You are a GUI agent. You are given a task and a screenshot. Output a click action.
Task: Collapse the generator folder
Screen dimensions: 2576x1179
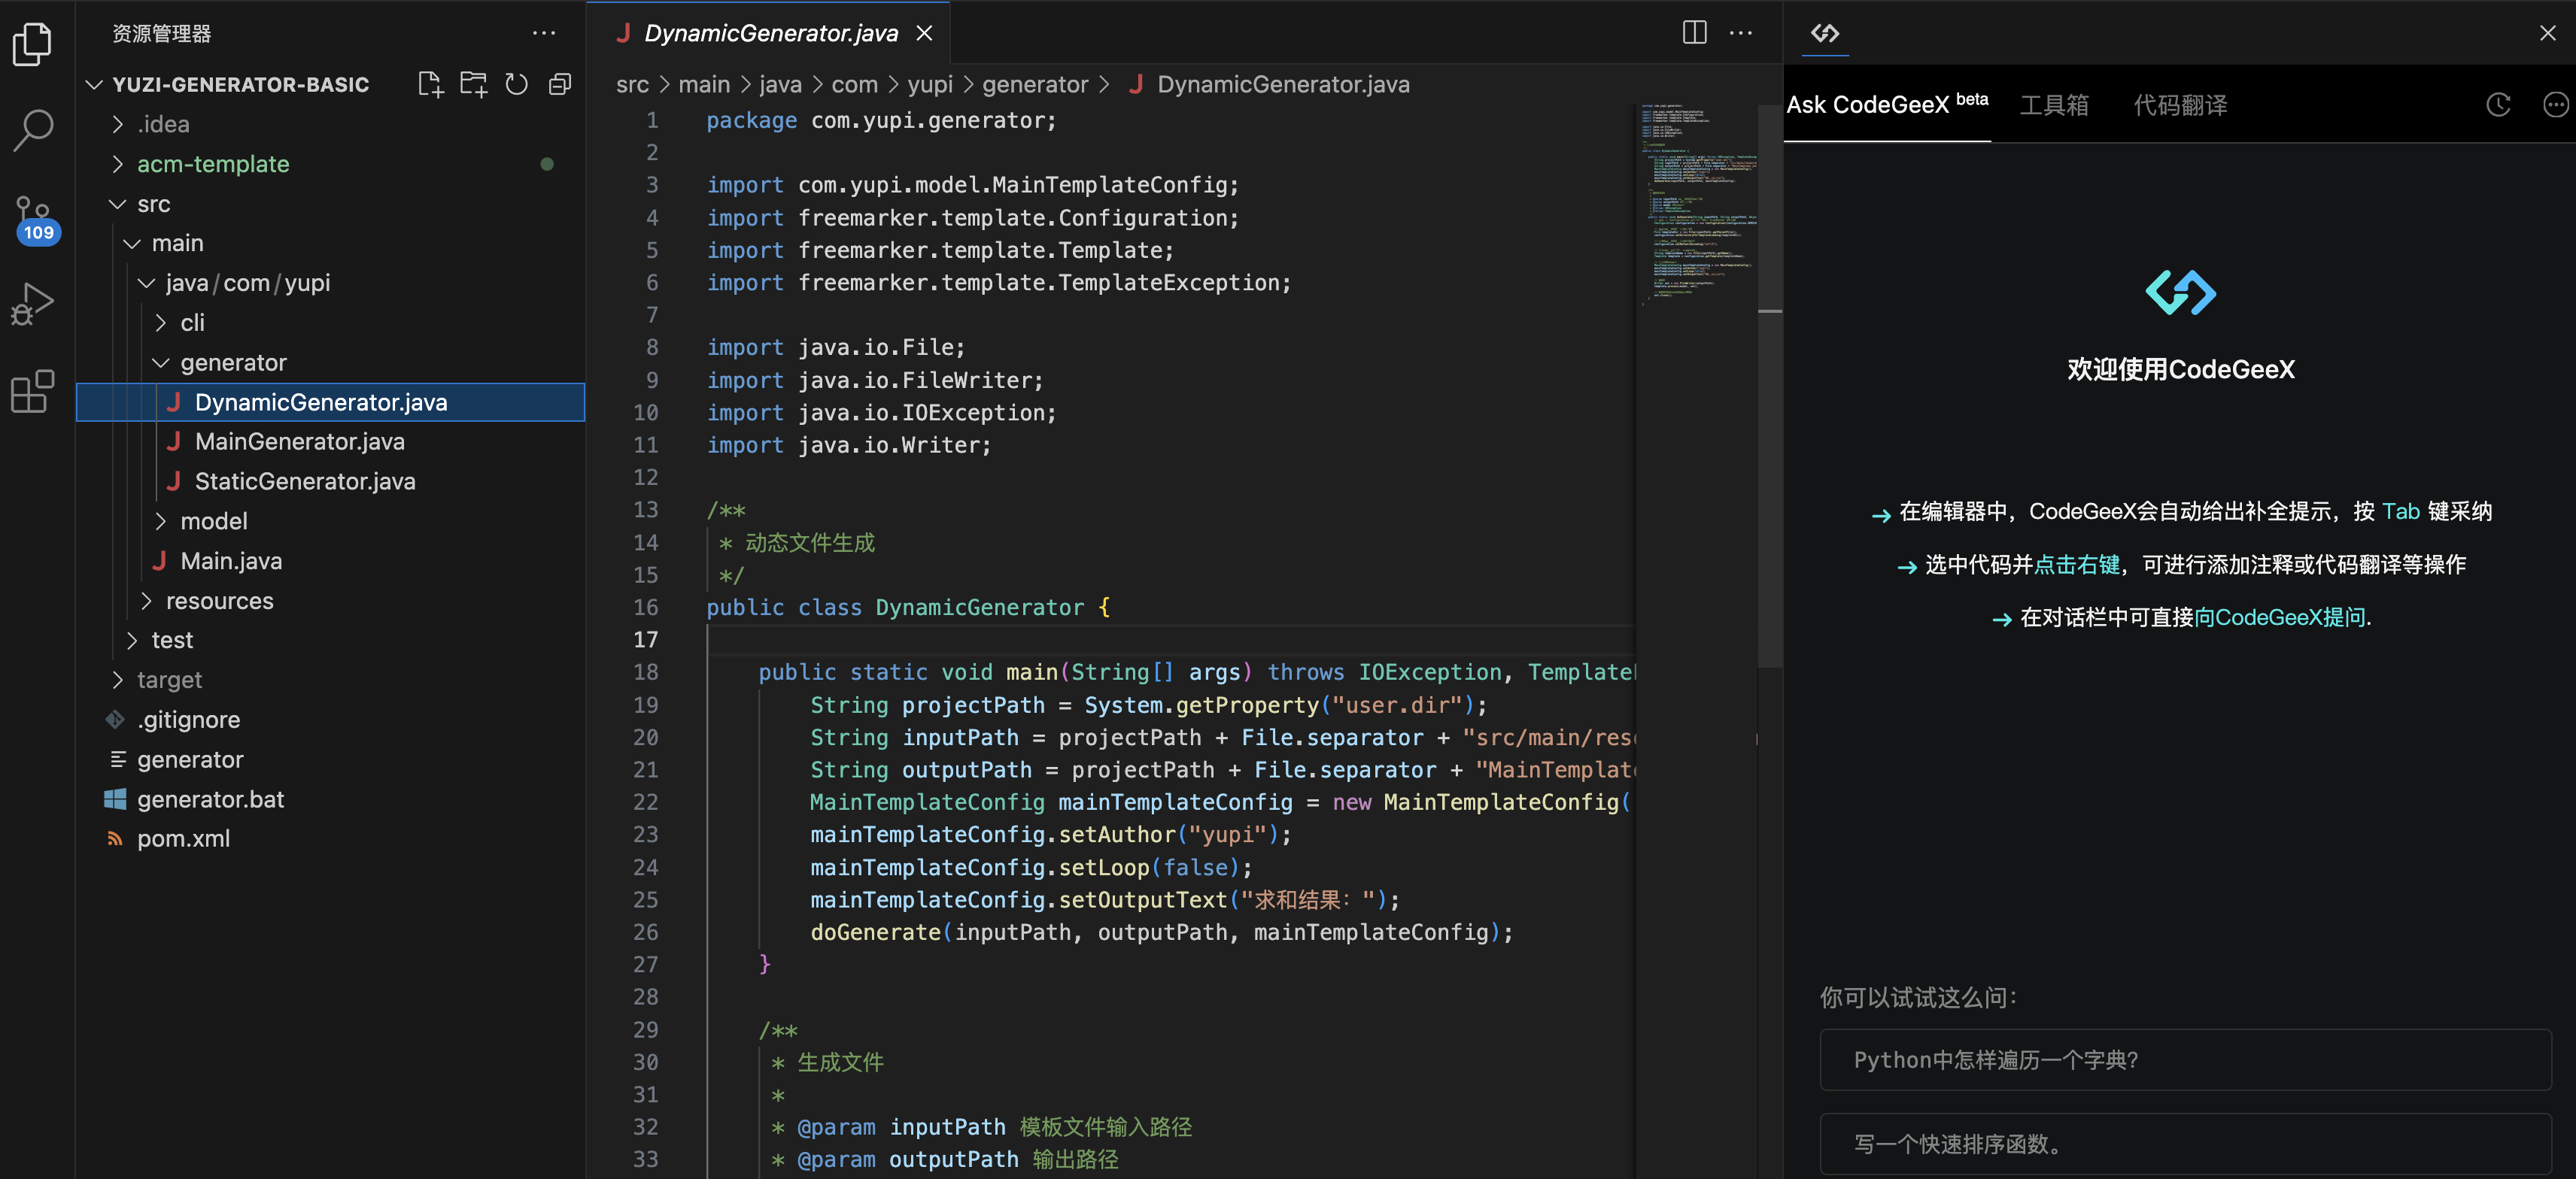pyautogui.click(x=232, y=362)
